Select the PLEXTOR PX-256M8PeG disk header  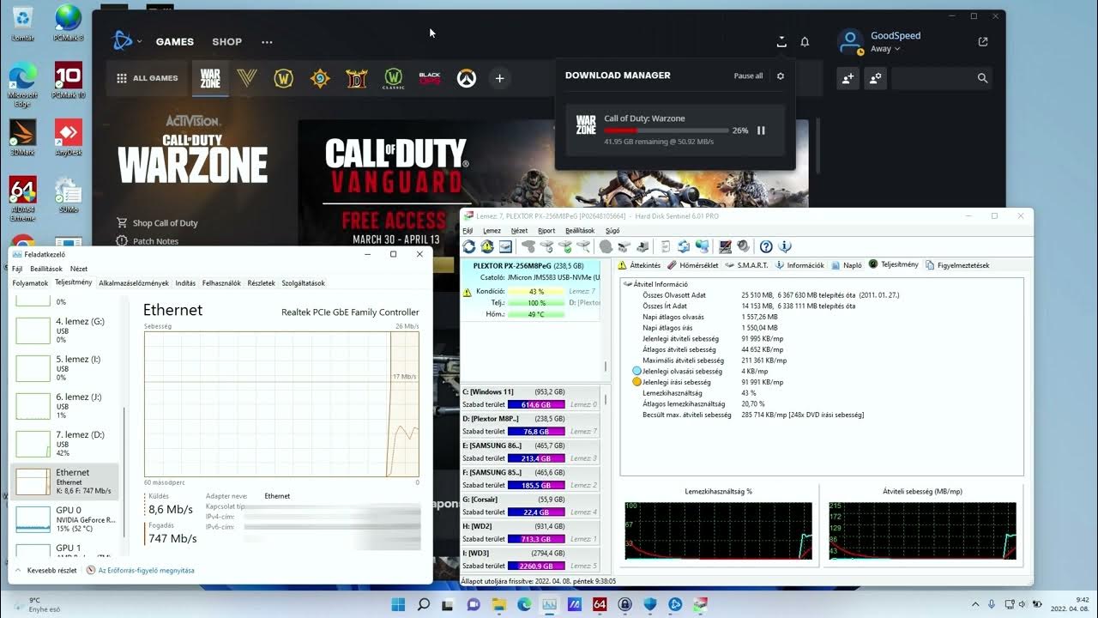click(x=530, y=266)
